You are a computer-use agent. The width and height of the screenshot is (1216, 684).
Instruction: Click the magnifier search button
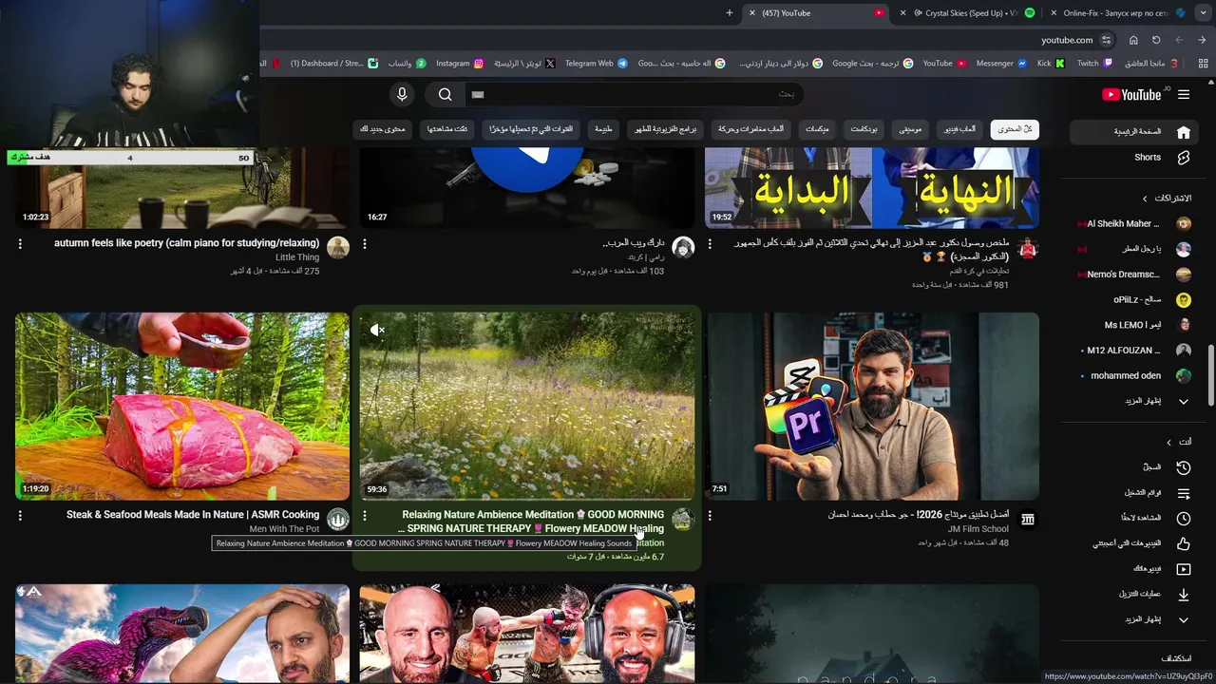pyautogui.click(x=445, y=94)
